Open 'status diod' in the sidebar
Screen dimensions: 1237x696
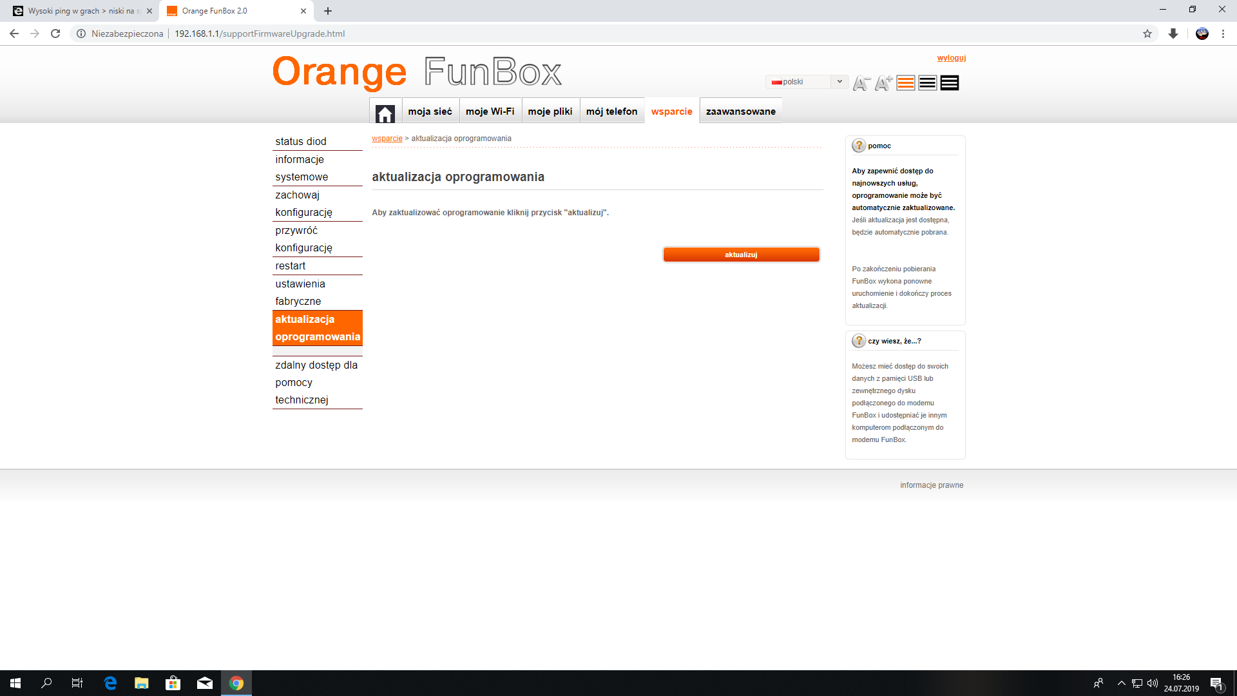pyautogui.click(x=318, y=141)
